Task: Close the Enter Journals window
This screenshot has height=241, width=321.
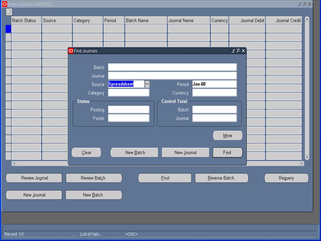Action: tap(310, 4)
